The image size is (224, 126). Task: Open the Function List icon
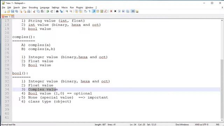click(106, 11)
